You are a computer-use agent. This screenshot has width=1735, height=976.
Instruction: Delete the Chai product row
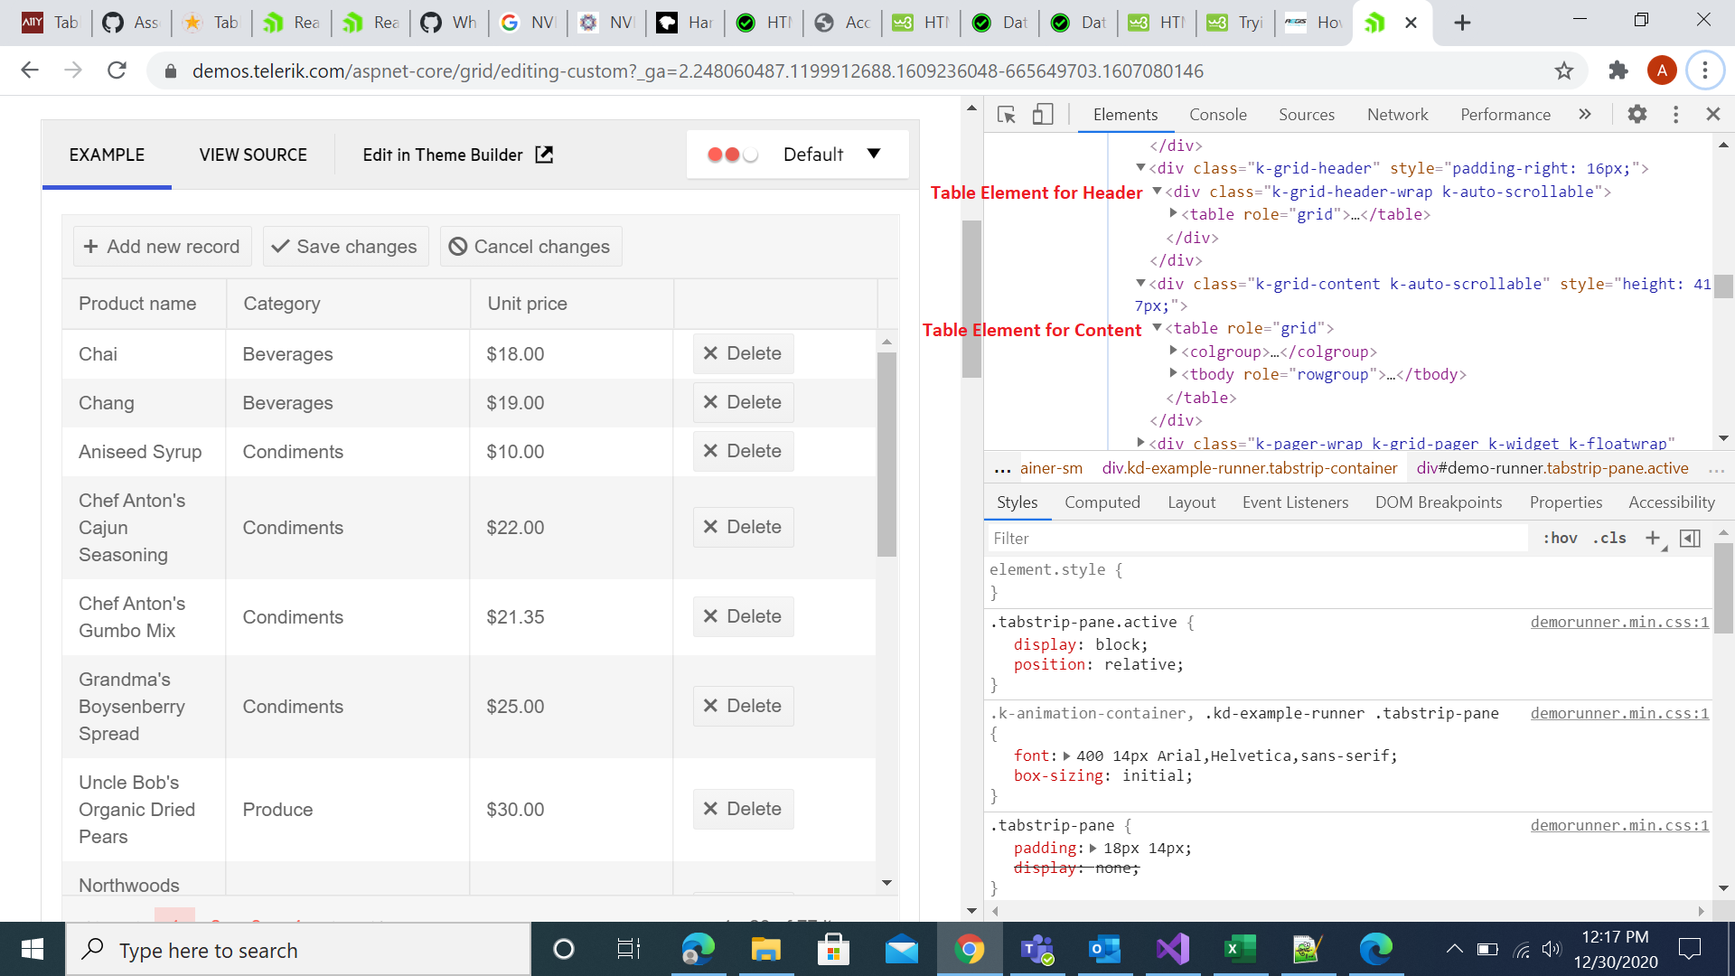tap(743, 353)
